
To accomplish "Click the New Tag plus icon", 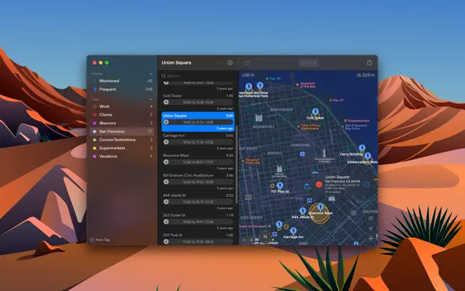I will click(92, 240).
